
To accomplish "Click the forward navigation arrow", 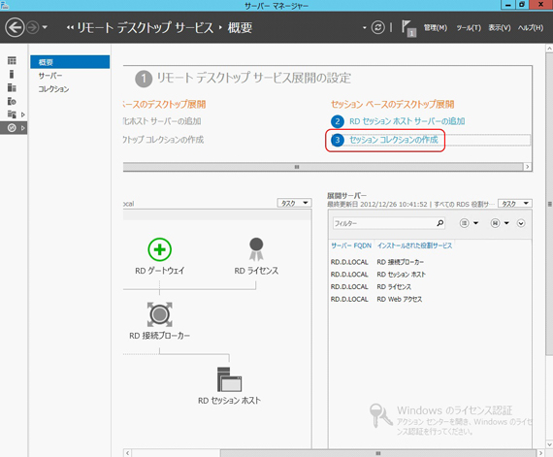I will (33, 27).
